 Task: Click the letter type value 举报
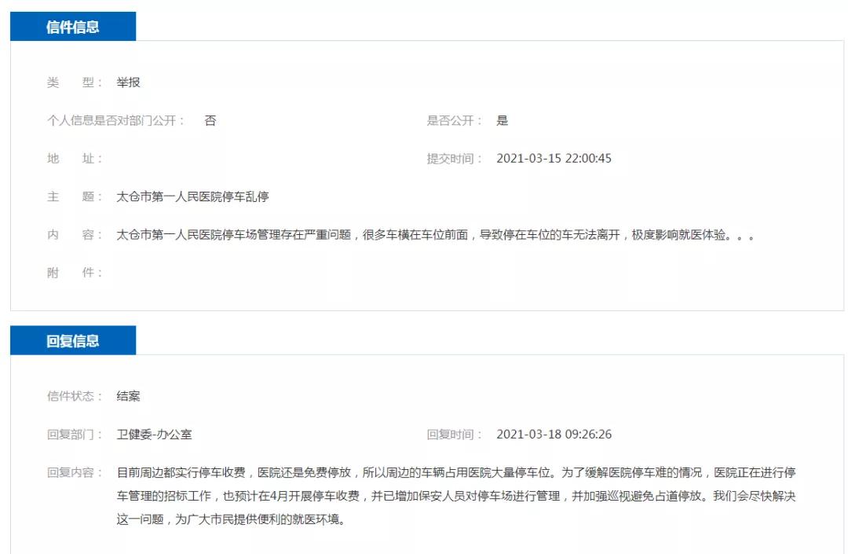pyautogui.click(x=128, y=83)
